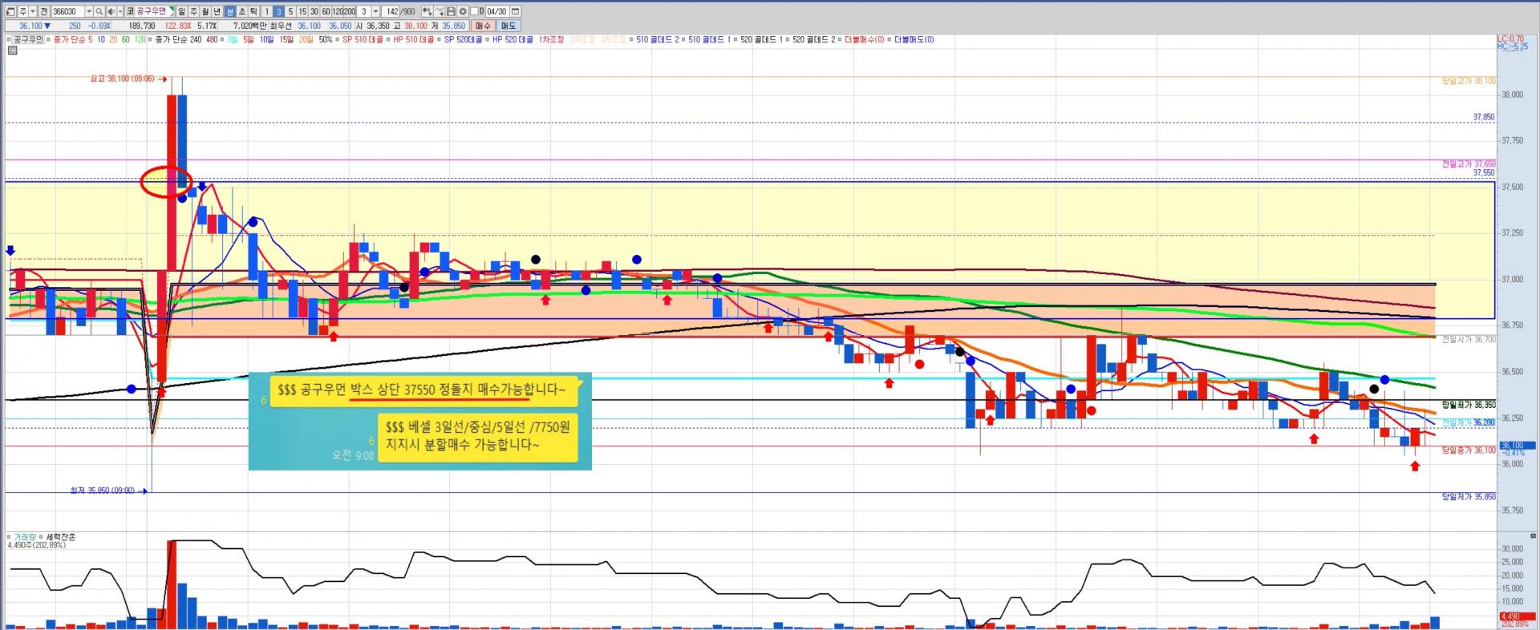Screen dimensions: 1540x630
Task: Click the save chart floppy icon
Action: coord(452,11)
